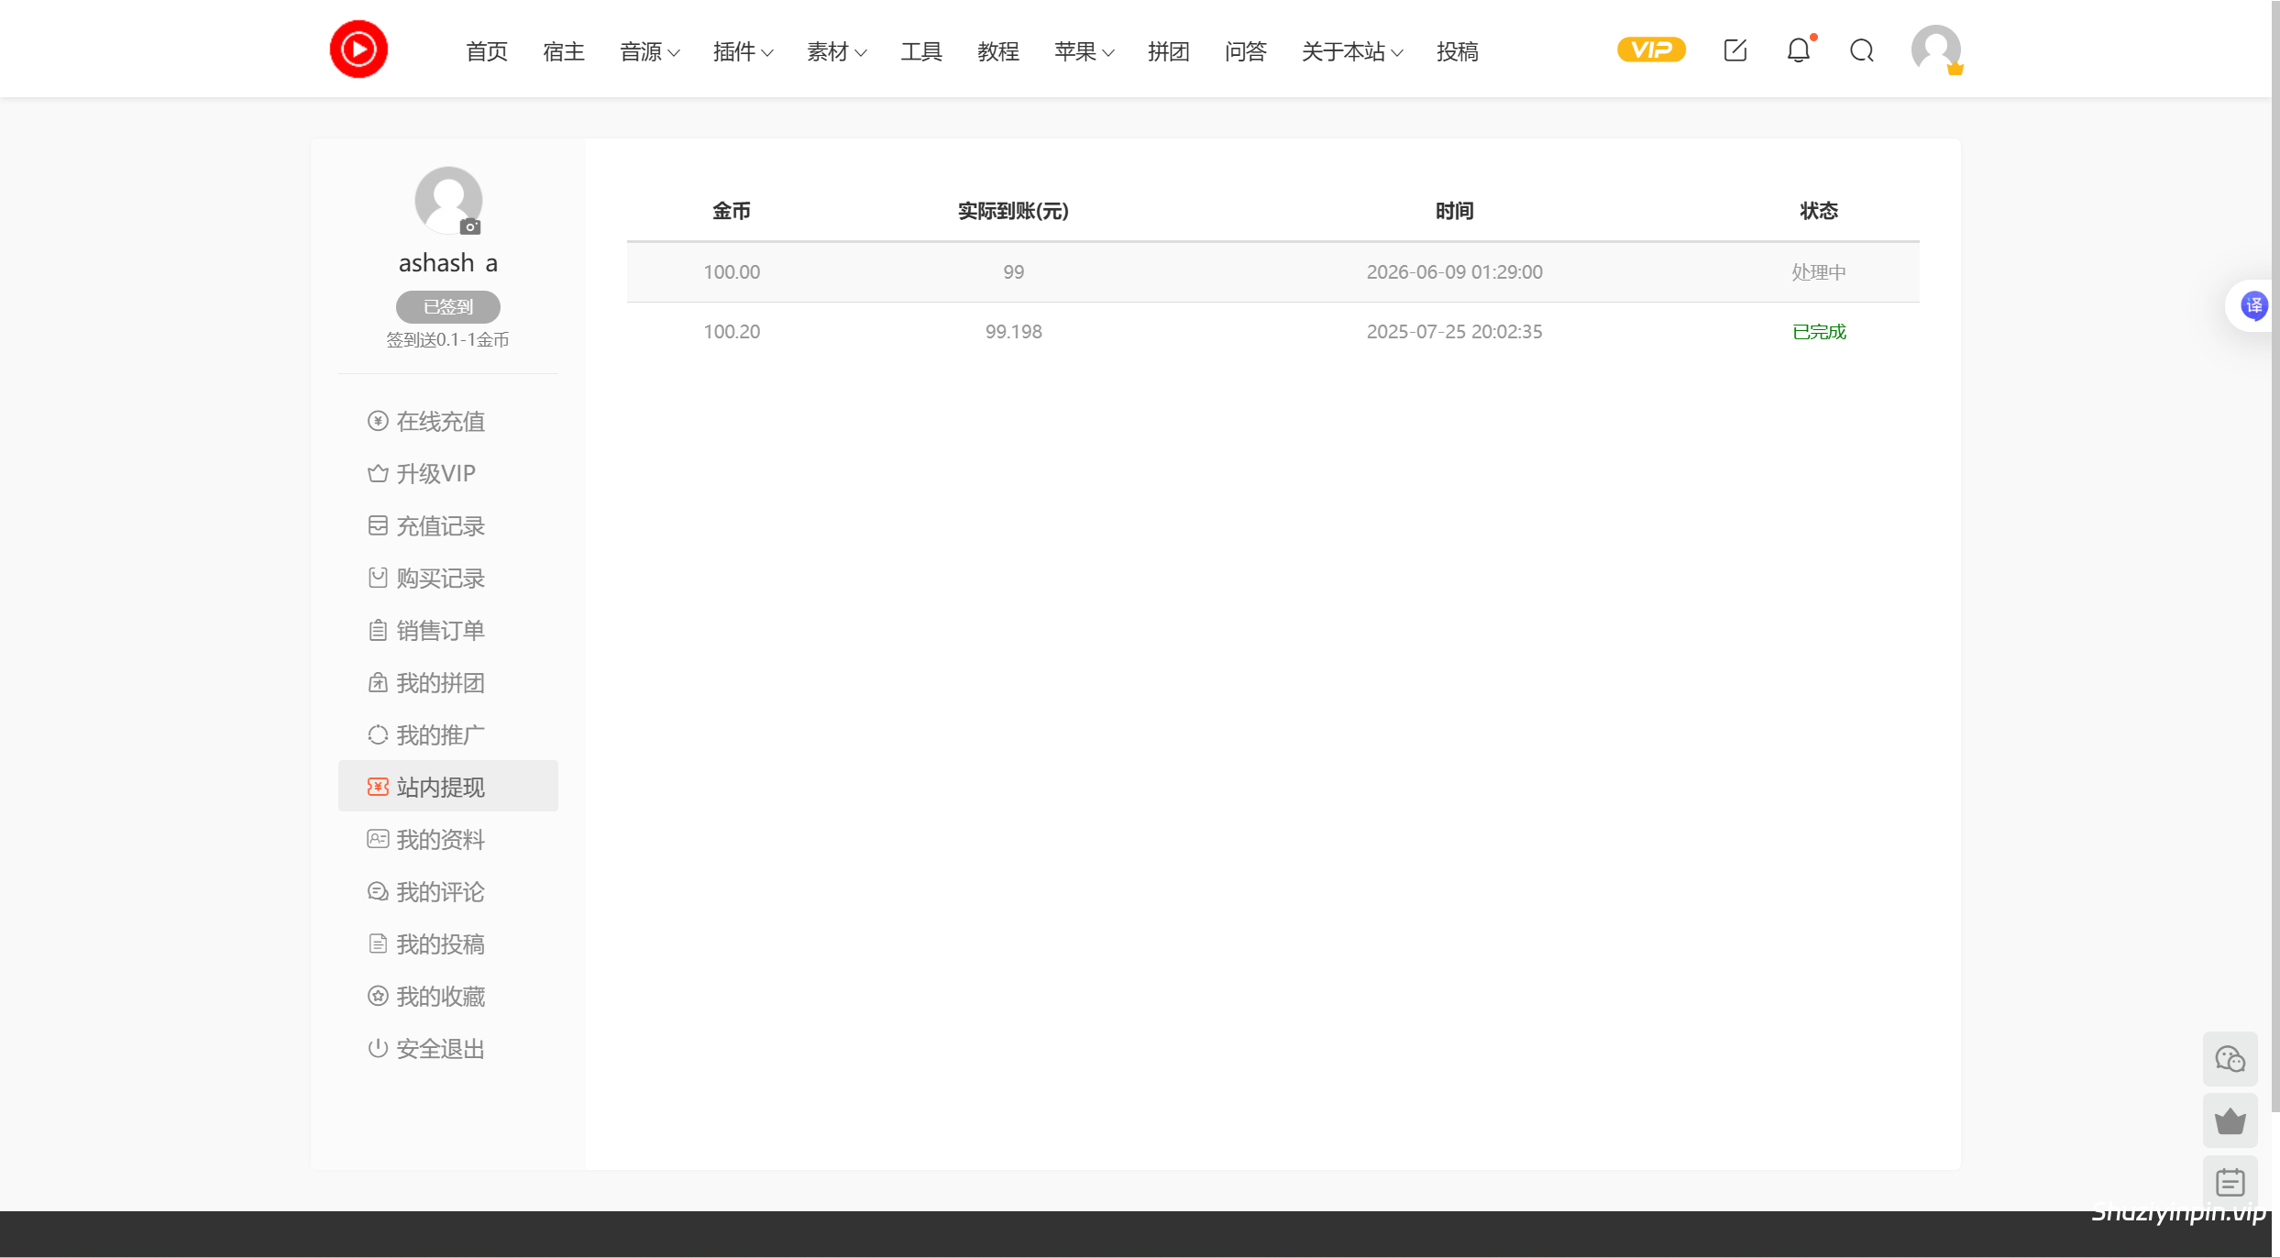
Task: Open 宿主 in the nav bar
Action: 564,51
